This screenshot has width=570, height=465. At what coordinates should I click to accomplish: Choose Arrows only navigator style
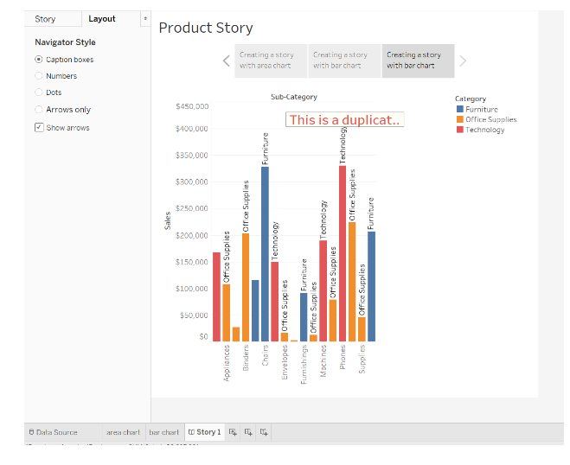pos(39,110)
